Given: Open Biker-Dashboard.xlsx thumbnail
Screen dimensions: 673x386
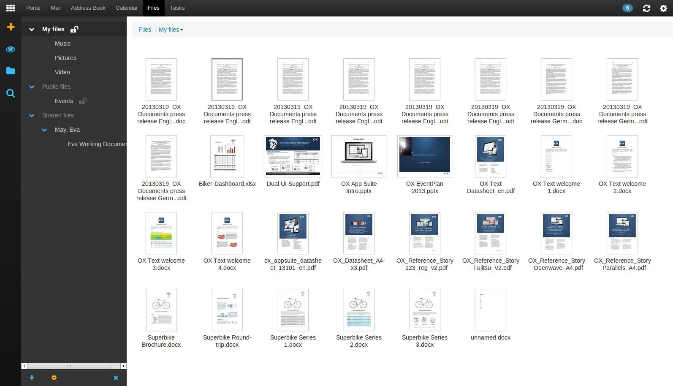Looking at the screenshot, I should click(x=227, y=156).
